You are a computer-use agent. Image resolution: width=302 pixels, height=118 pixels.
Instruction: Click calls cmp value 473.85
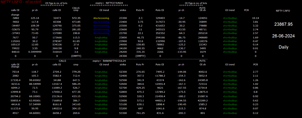click(76, 22)
